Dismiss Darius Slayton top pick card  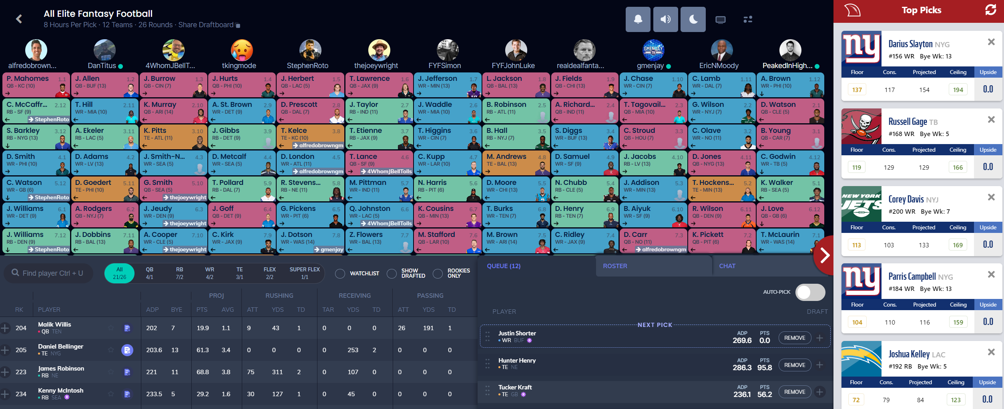pyautogui.click(x=991, y=42)
